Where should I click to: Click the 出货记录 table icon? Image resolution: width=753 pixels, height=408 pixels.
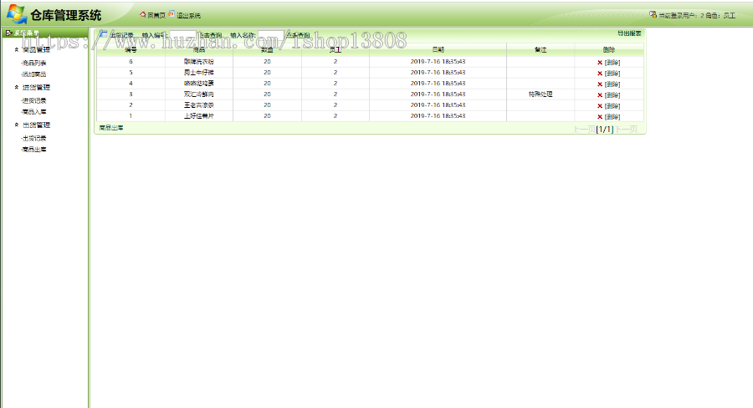[x=104, y=34]
